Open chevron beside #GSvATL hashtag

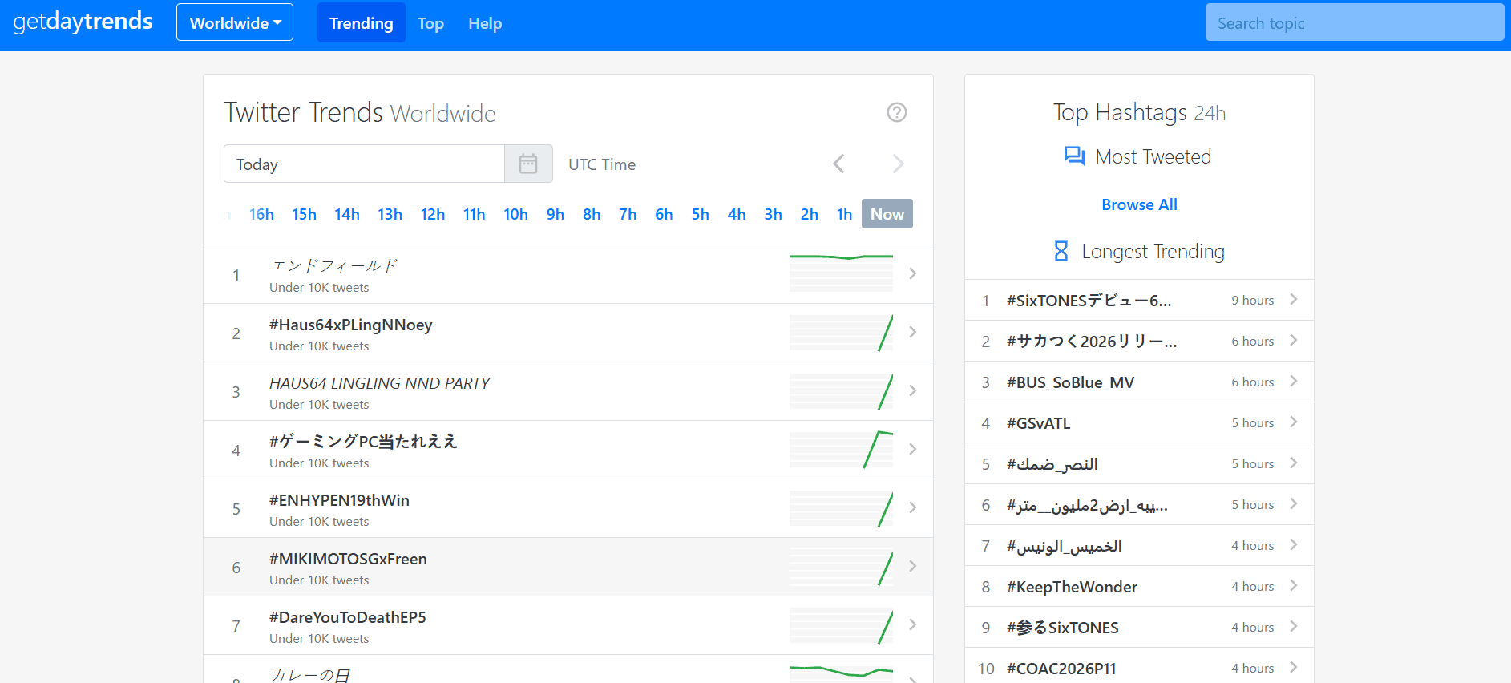pos(1293,422)
